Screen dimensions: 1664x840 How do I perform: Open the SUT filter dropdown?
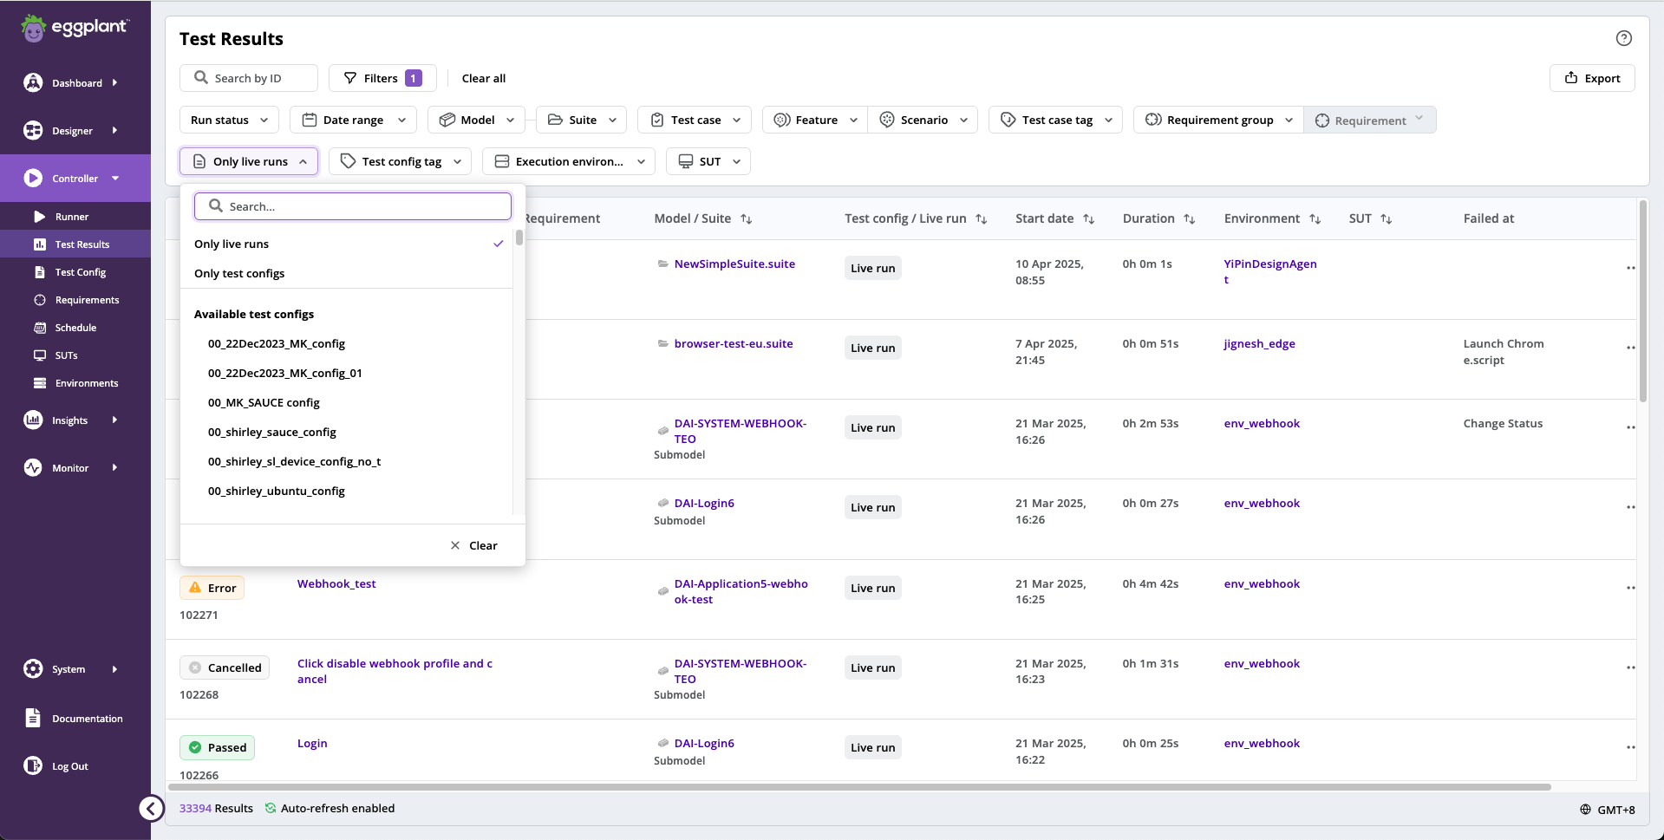point(708,161)
